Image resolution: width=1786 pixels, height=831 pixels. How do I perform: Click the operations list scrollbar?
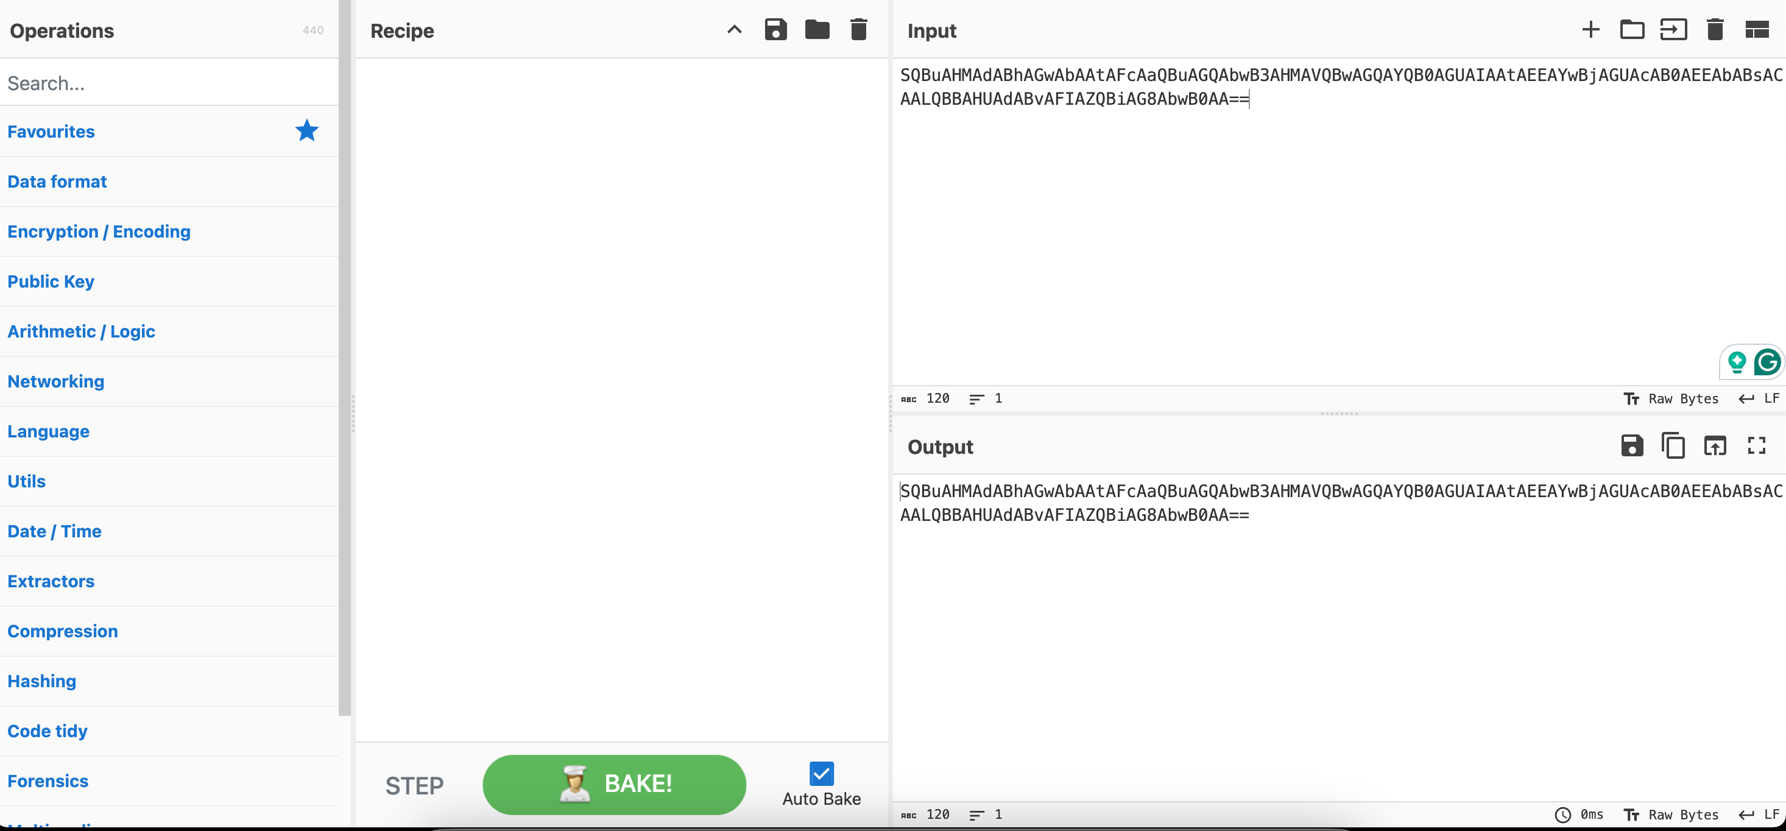[x=345, y=358]
